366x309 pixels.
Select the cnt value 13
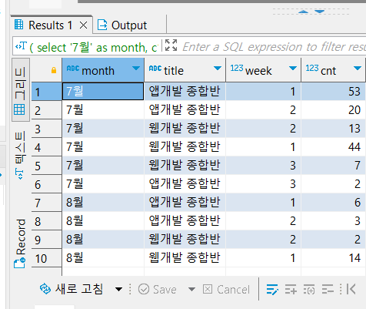[x=333, y=128]
